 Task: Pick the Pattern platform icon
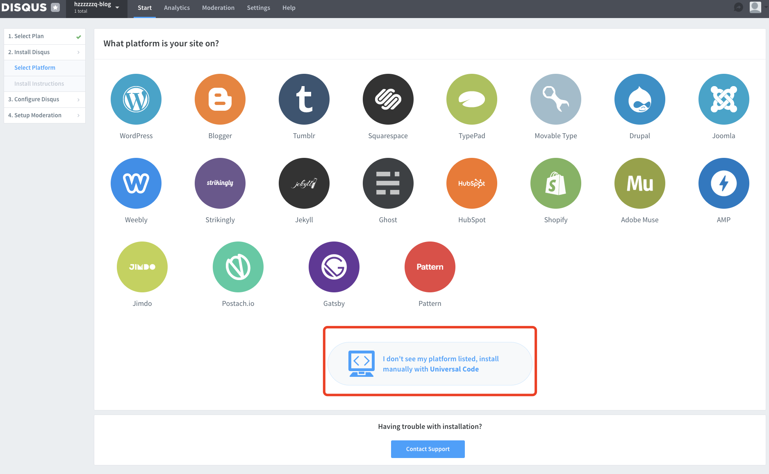(x=430, y=267)
